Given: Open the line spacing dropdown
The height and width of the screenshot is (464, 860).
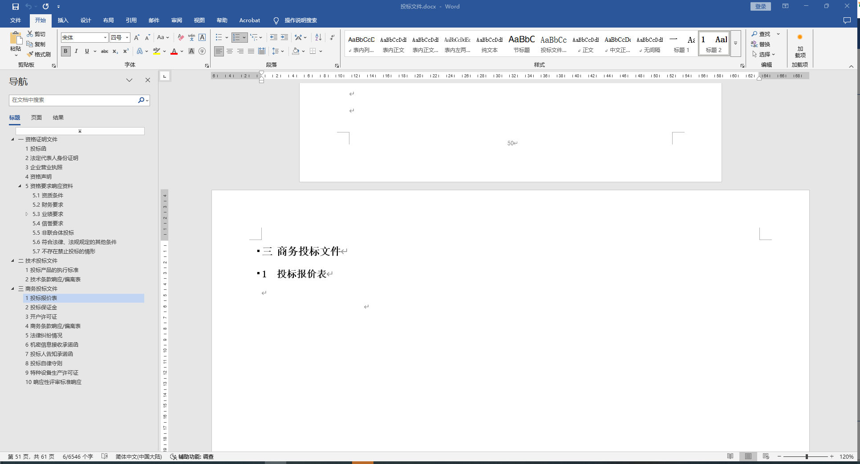Looking at the screenshot, I should 278,51.
